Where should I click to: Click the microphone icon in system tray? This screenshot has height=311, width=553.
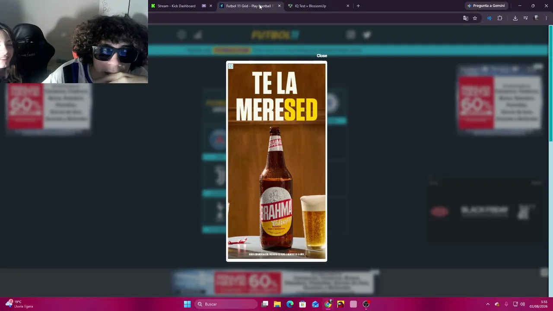[506, 304]
